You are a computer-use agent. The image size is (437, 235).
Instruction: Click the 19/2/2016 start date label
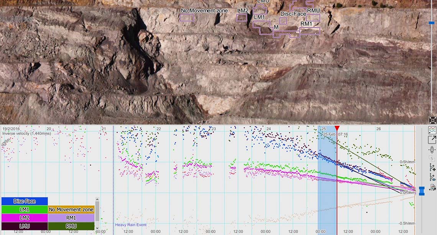click(11, 129)
